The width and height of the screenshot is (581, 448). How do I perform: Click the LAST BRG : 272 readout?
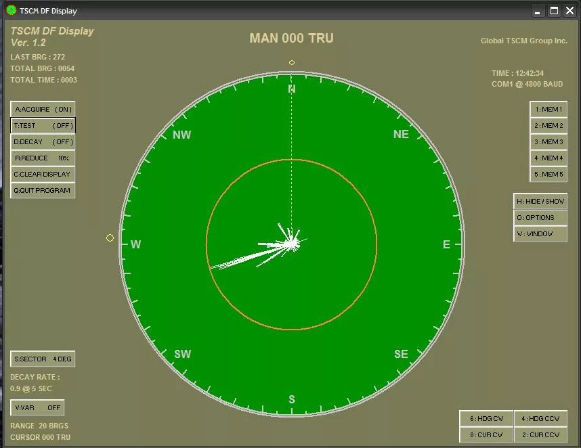pyautogui.click(x=37, y=57)
